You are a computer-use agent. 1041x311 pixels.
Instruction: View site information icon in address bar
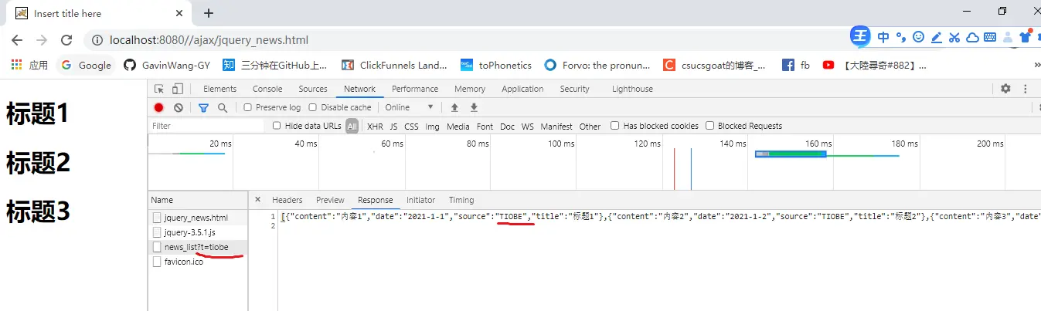97,40
